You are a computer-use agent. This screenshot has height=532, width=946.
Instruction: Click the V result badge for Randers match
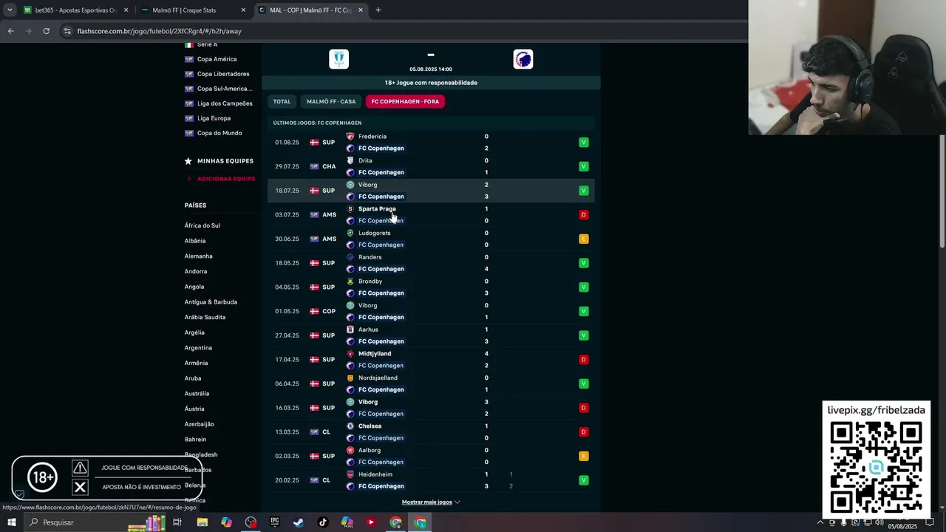click(583, 263)
